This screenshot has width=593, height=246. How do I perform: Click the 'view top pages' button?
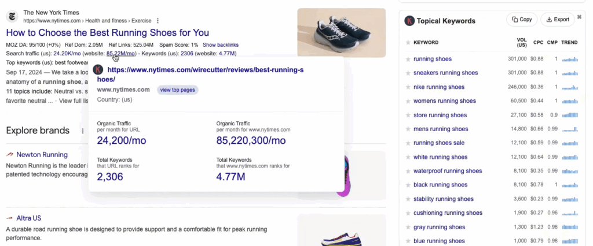coord(177,90)
